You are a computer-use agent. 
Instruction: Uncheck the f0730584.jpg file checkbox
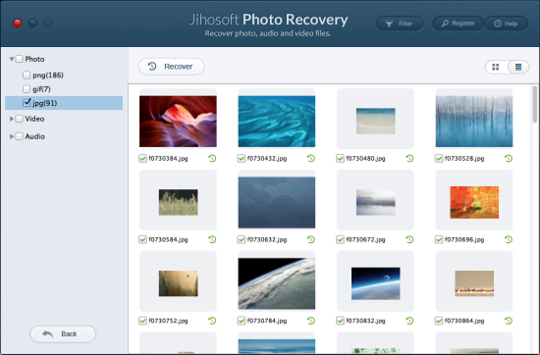click(142, 239)
